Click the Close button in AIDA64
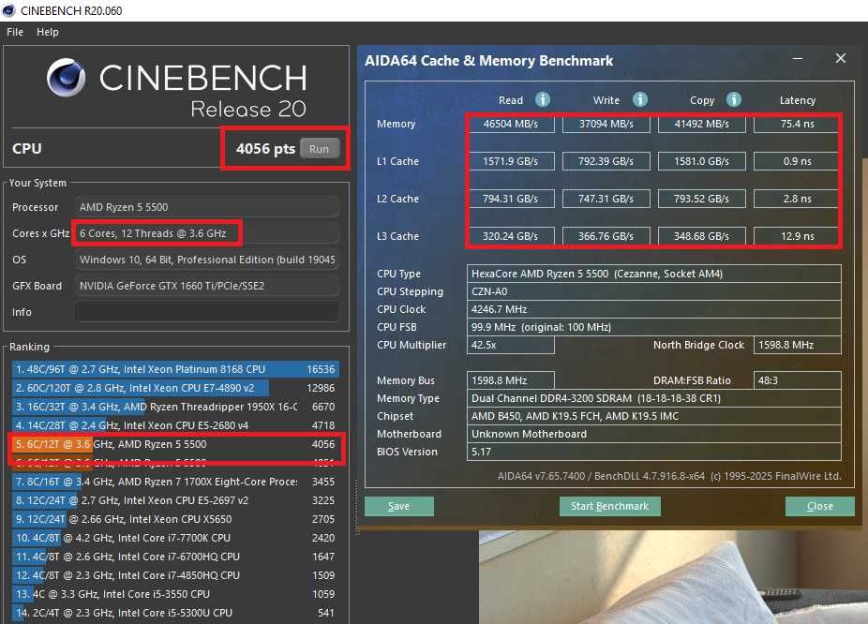 (x=820, y=506)
